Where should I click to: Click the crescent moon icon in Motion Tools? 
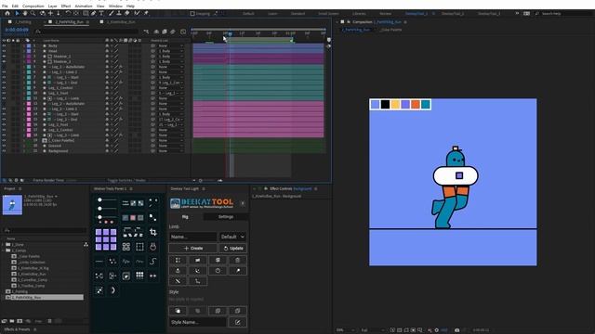(112, 290)
